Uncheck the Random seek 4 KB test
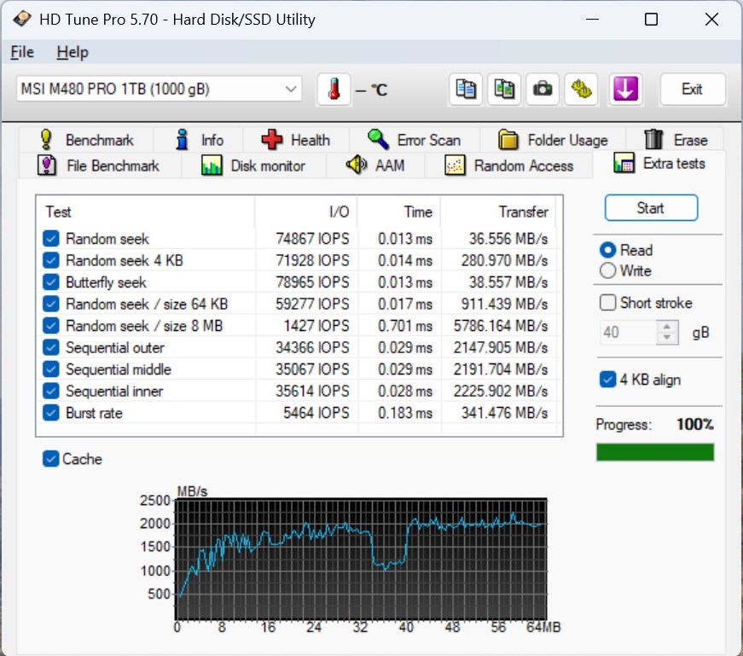 pos(50,260)
